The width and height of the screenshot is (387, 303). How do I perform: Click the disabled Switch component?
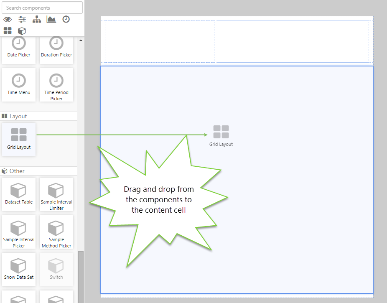[x=56, y=270]
